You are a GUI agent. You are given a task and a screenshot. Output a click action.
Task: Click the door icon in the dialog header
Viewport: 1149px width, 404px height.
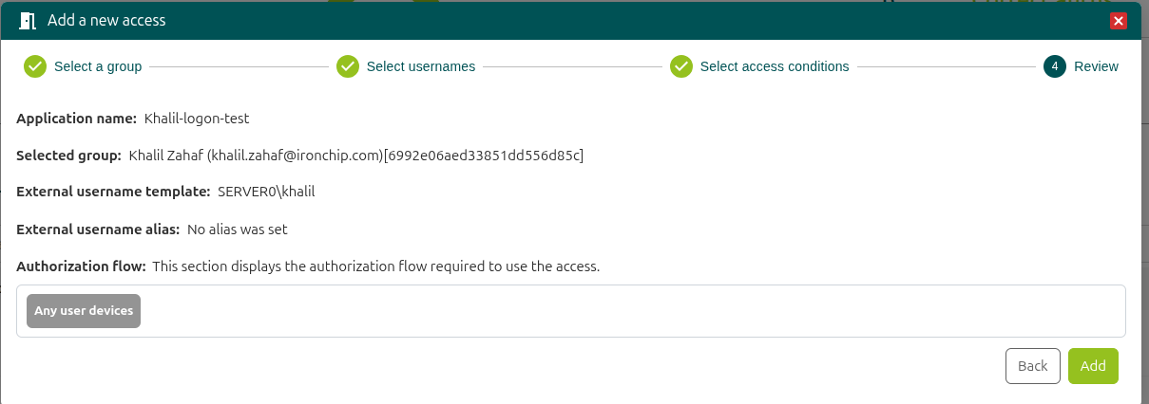point(28,21)
